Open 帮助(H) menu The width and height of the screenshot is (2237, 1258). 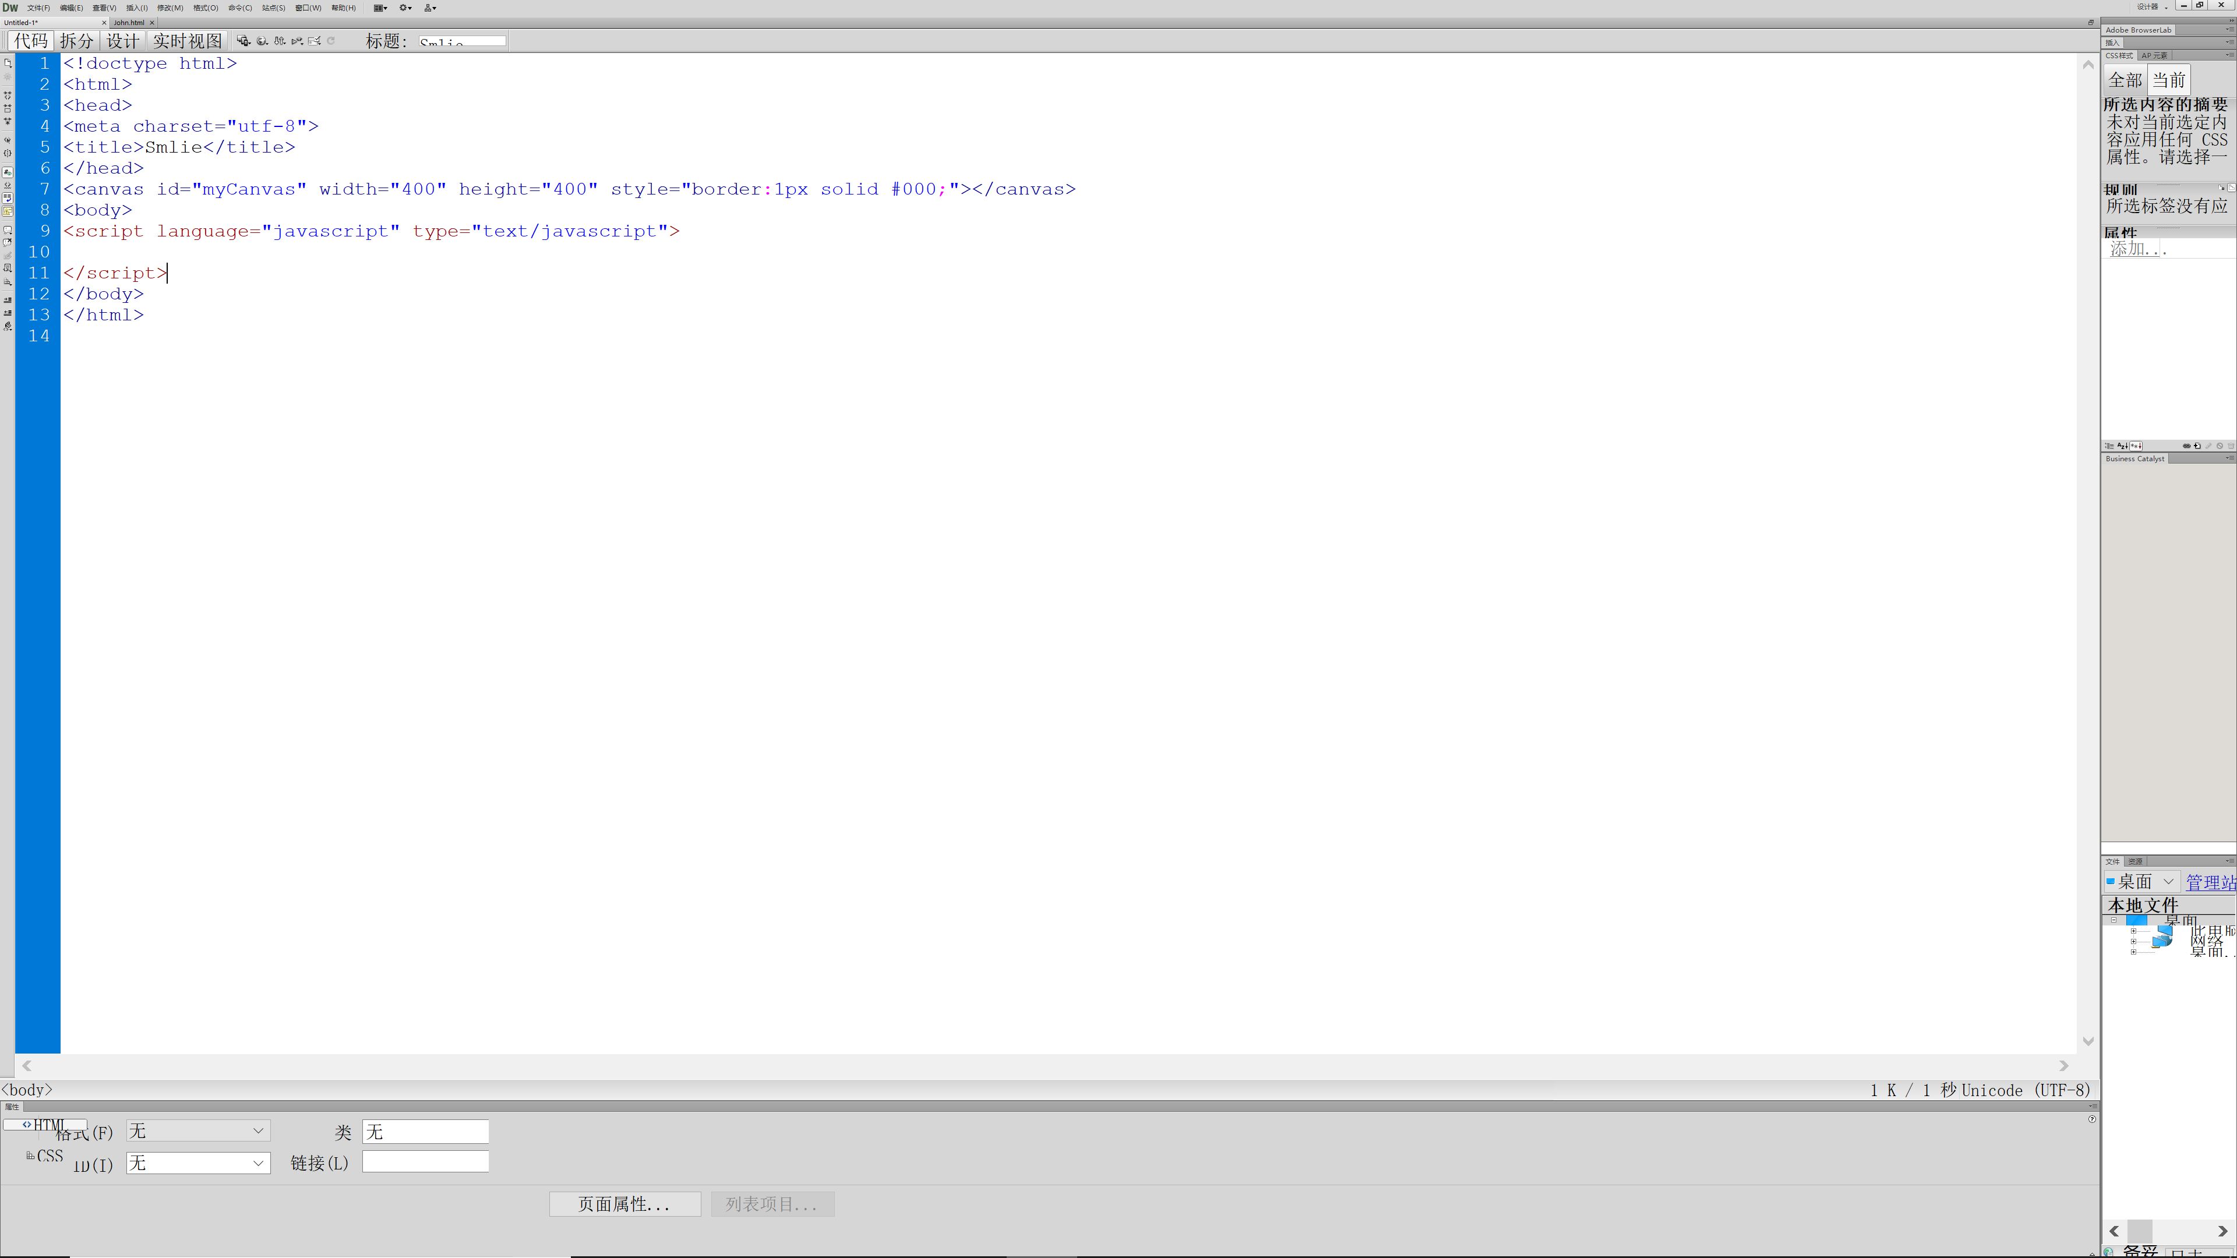tap(343, 8)
